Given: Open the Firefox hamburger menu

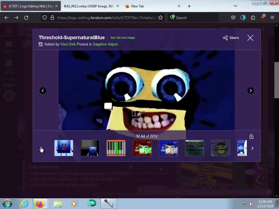Looking at the screenshot, I should [x=272, y=17].
